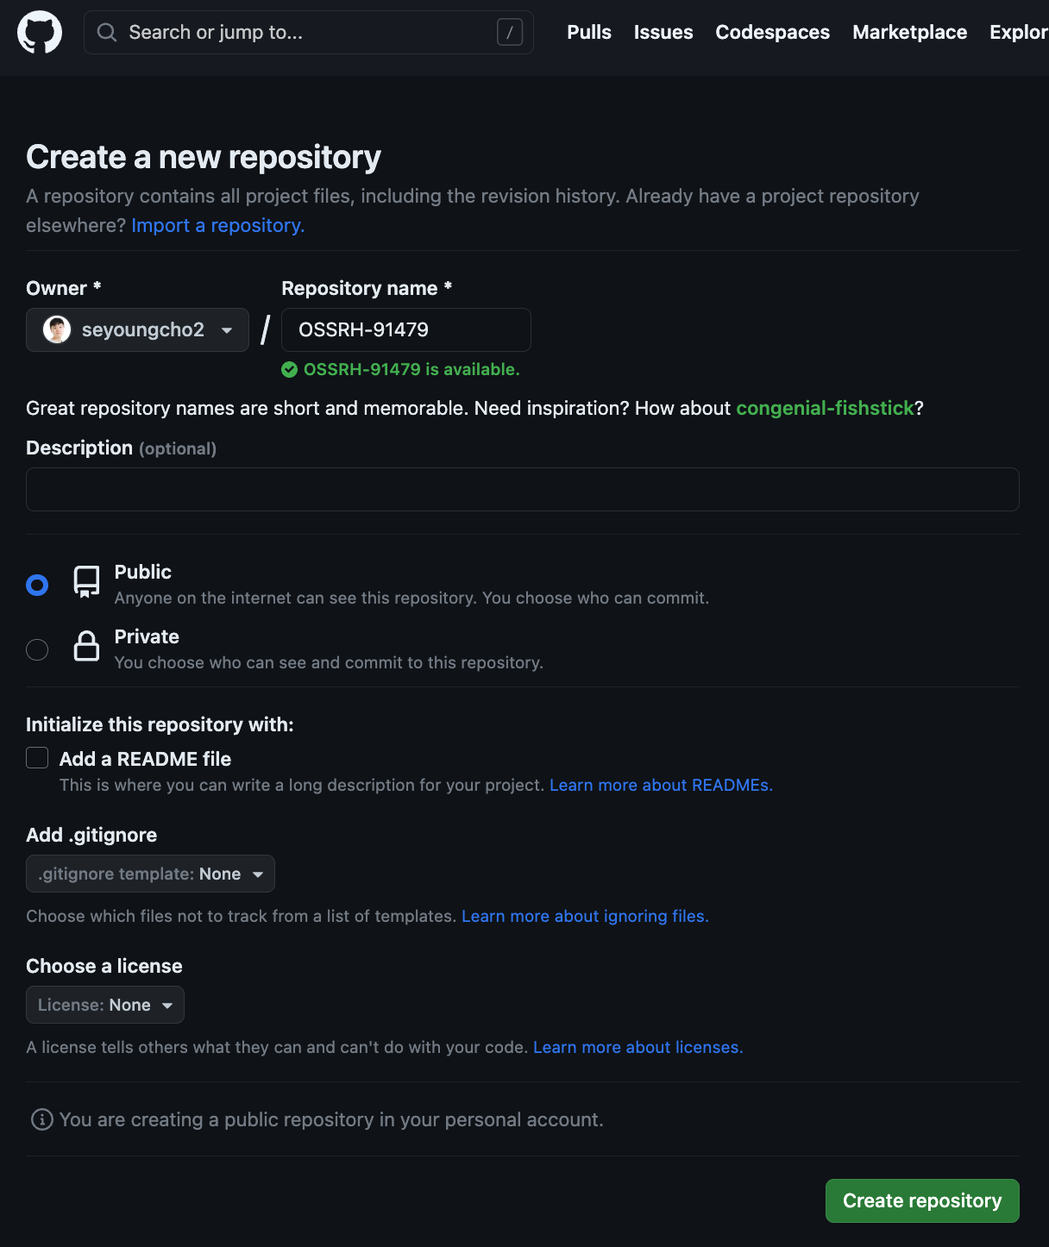Open Marketplace in top navigation
Image resolution: width=1049 pixels, height=1247 pixels.
pyautogui.click(x=910, y=32)
